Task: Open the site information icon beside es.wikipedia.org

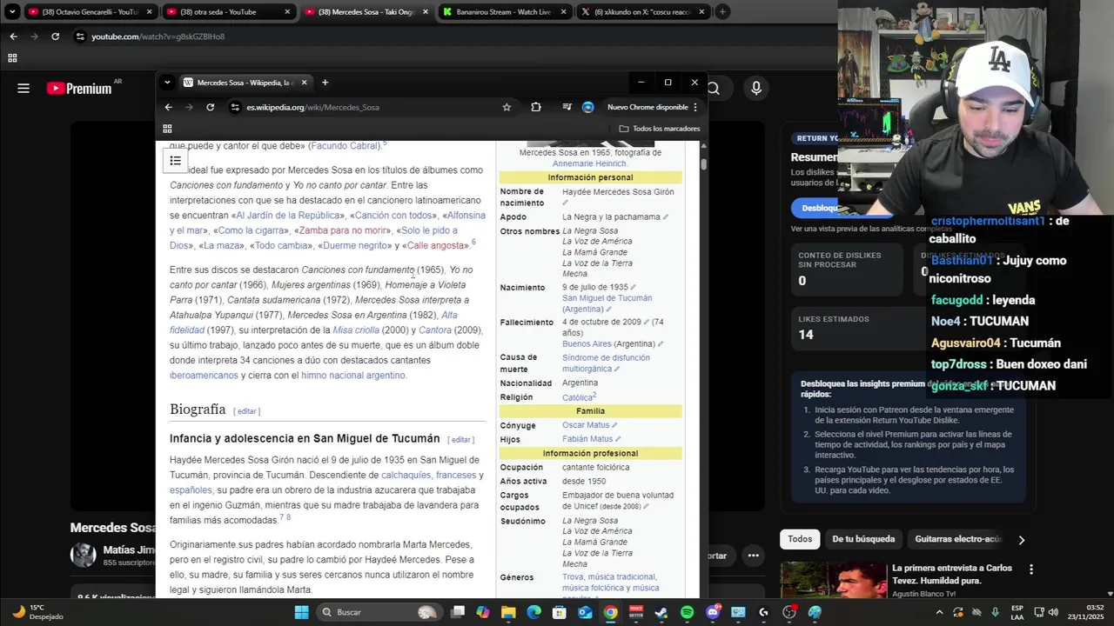Action: [x=235, y=107]
